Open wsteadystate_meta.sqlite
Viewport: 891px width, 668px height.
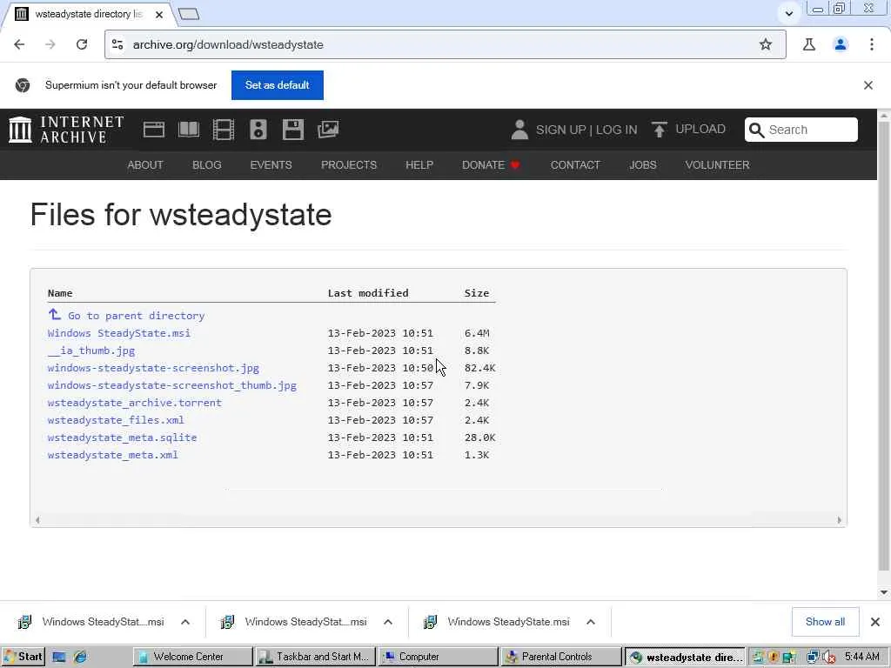tap(122, 438)
